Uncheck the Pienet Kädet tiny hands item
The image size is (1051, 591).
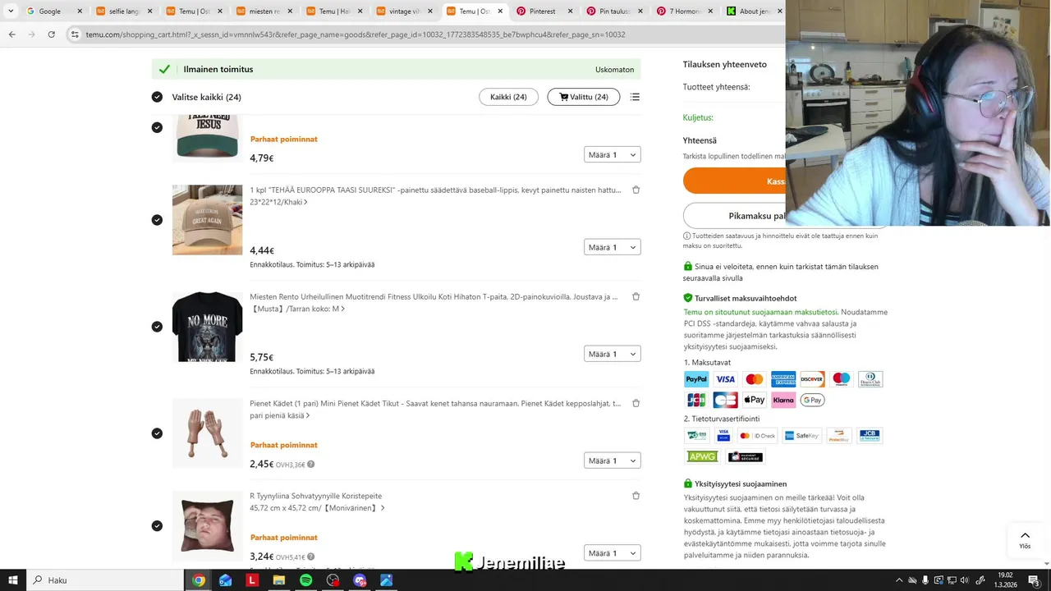157,433
